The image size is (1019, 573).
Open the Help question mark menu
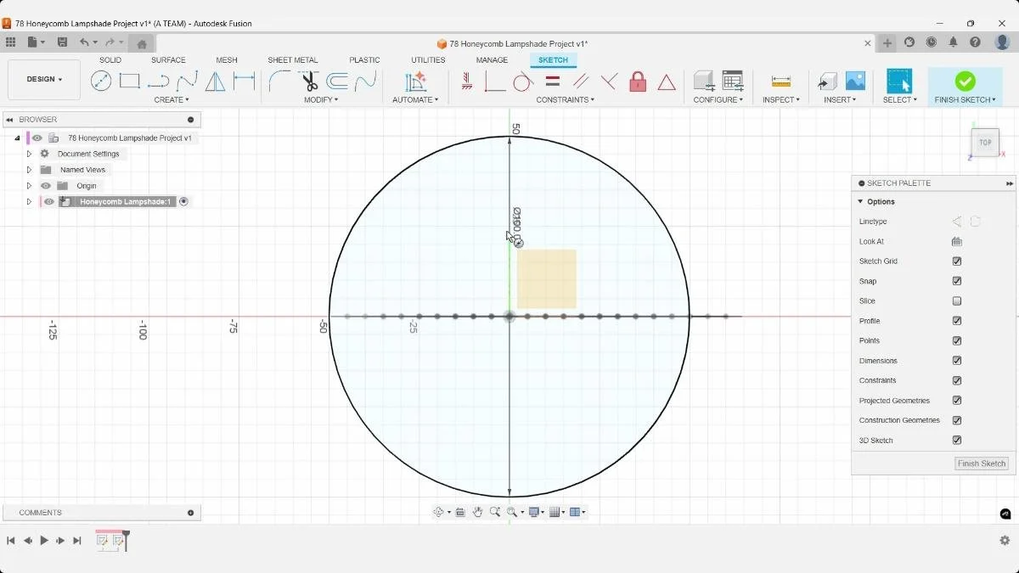pyautogui.click(x=975, y=42)
